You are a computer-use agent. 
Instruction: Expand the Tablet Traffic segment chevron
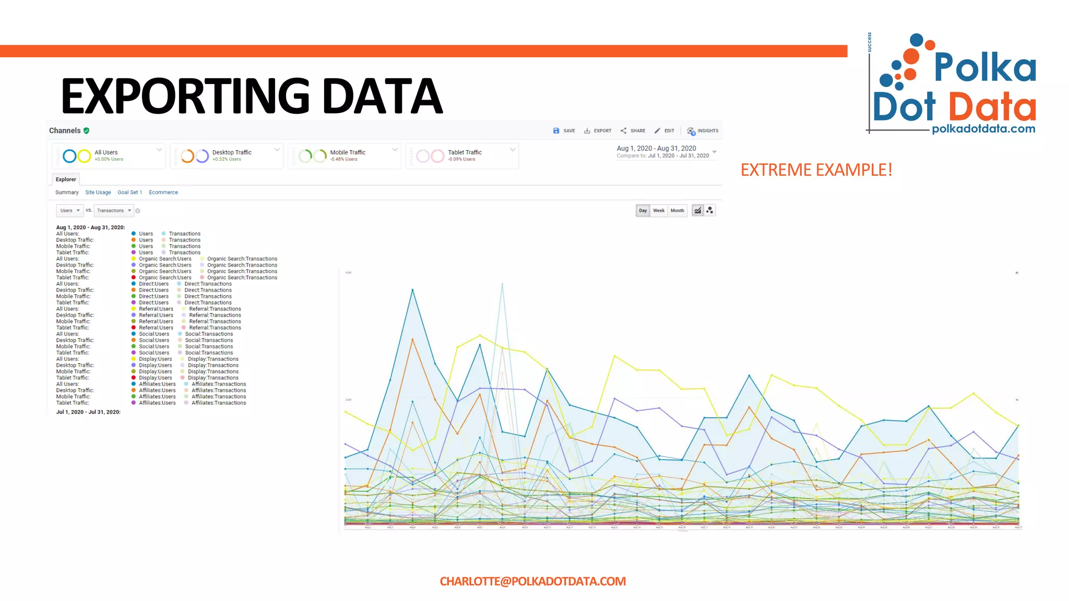513,150
